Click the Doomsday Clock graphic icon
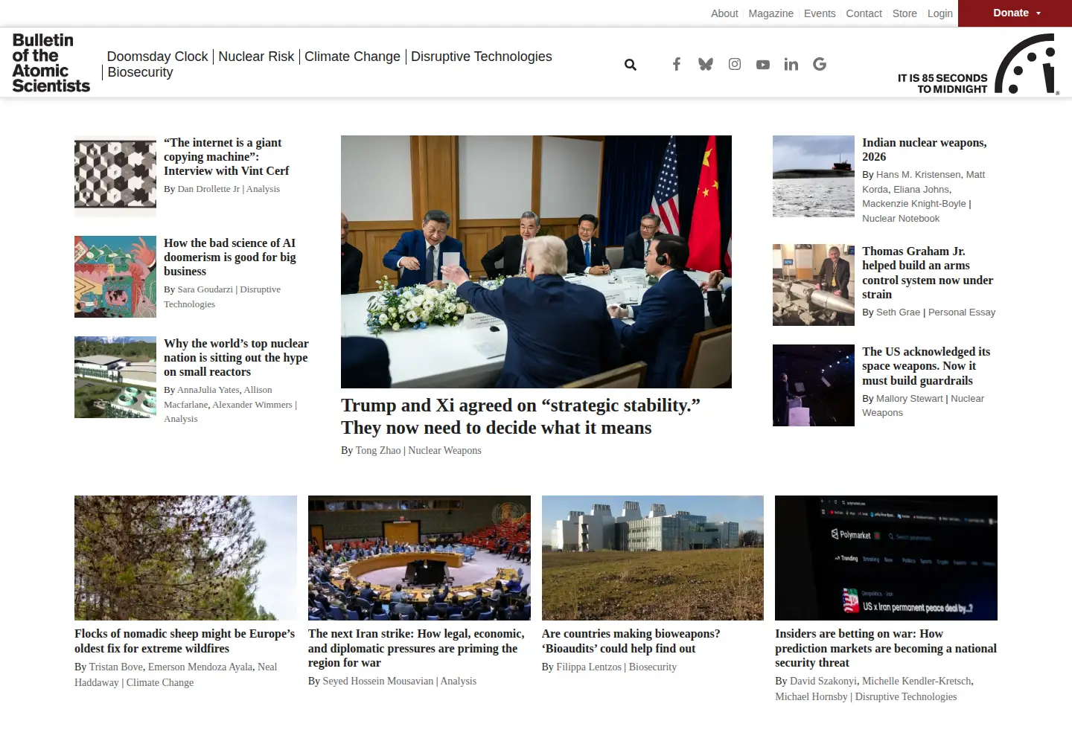 click(x=1027, y=64)
